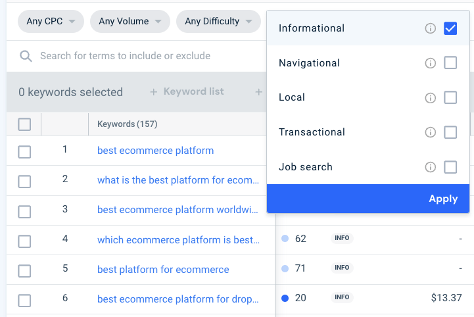The width and height of the screenshot is (474, 317).
Task: Click INFO badge in row 5
Action: pyautogui.click(x=342, y=268)
